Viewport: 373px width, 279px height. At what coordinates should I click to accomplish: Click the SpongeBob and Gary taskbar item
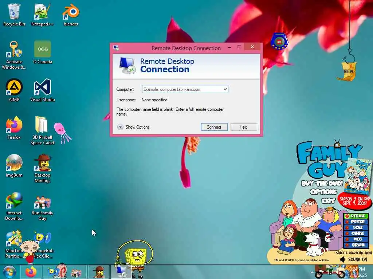pyautogui.click(x=56, y=272)
